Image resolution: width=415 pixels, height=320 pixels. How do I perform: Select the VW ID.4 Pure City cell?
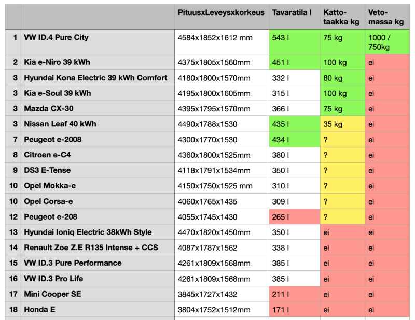(x=98, y=41)
